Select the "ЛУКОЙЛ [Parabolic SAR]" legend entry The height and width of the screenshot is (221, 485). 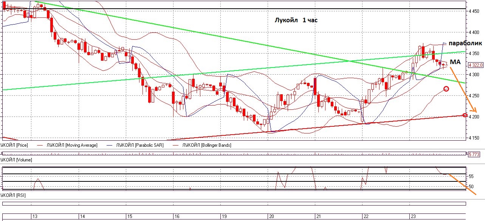coord(140,145)
